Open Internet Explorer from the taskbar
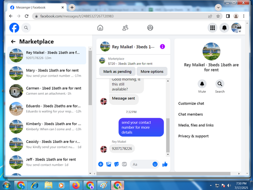 (35, 185)
